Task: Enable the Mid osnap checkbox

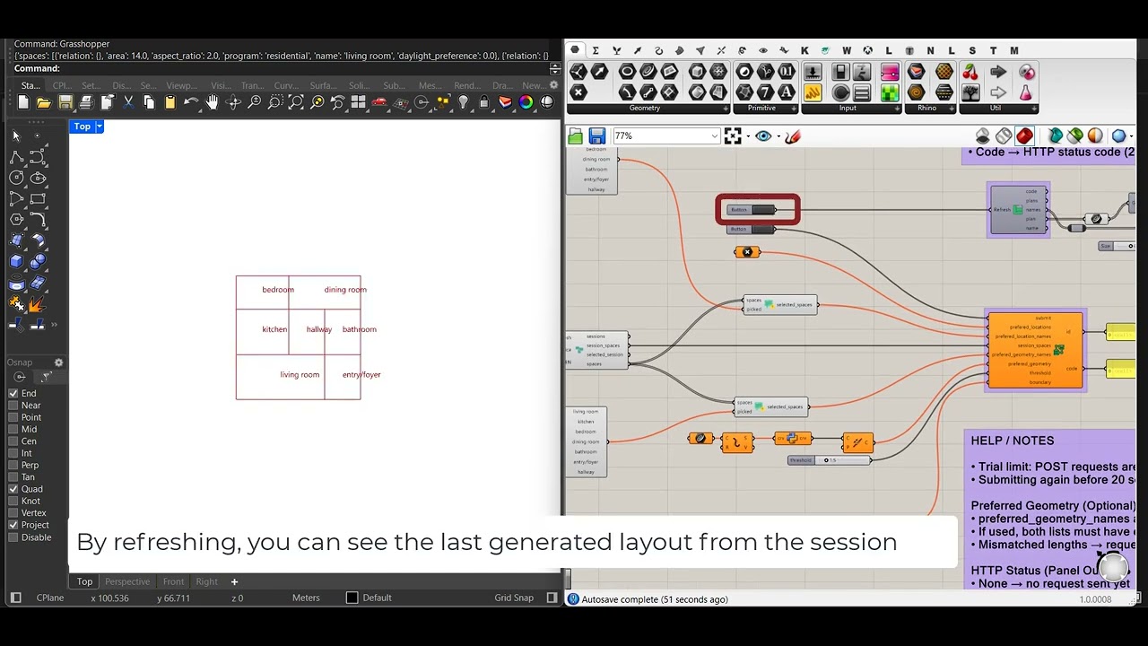Action: coord(13,429)
